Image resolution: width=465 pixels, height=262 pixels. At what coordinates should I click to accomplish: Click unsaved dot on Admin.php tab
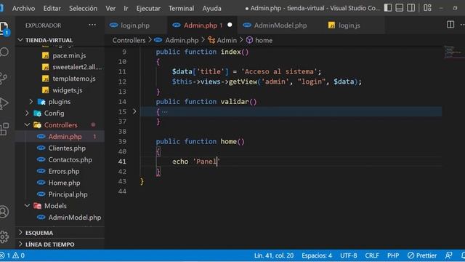[x=230, y=25]
